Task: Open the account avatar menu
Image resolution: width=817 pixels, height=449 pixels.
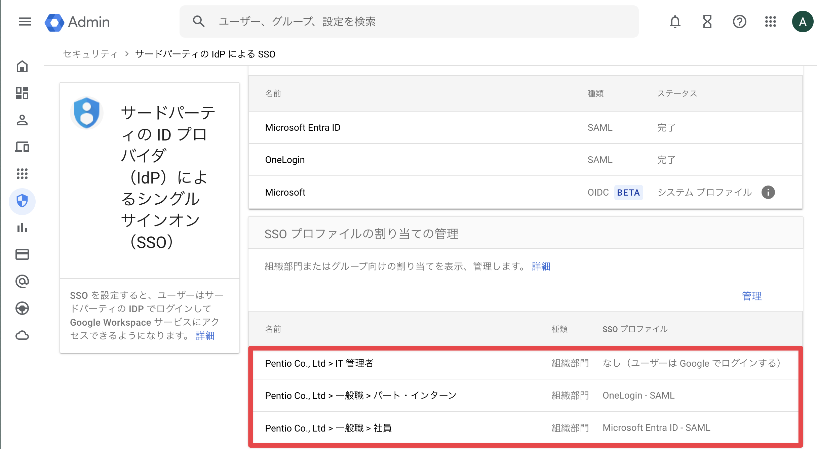Action: click(x=803, y=22)
